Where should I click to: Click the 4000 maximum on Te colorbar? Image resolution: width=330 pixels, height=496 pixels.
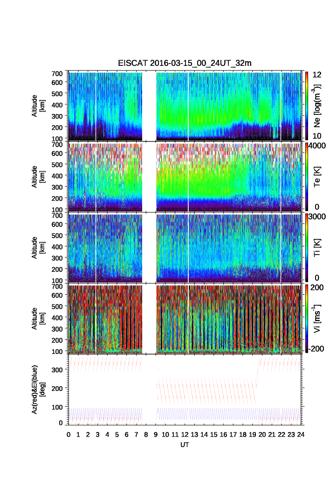click(317, 146)
